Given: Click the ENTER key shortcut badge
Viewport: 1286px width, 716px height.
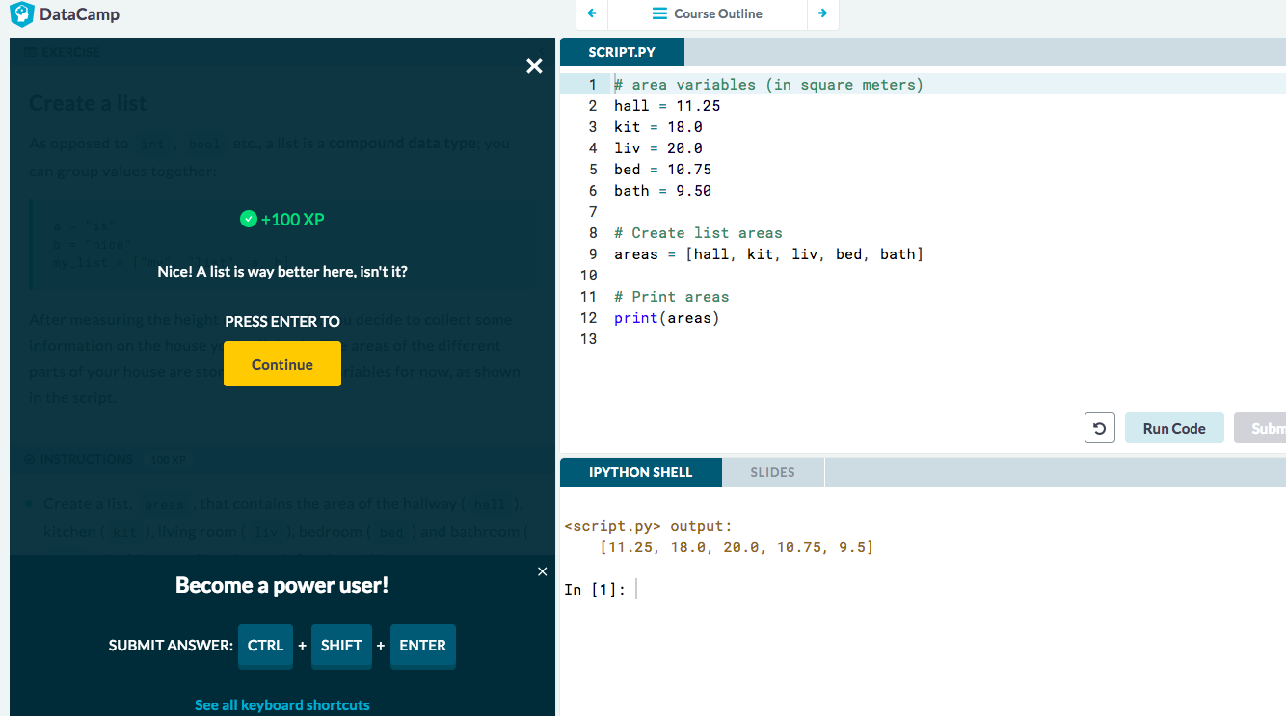Looking at the screenshot, I should coord(422,646).
